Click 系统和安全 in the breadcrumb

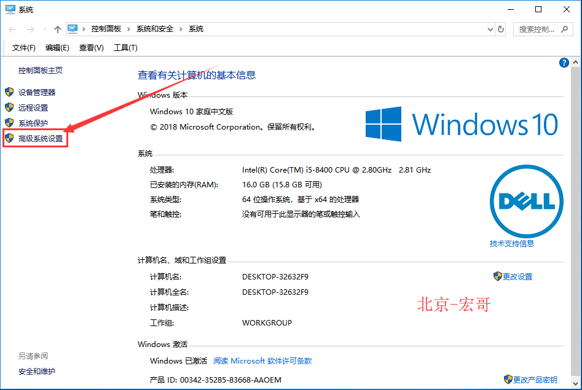point(155,29)
